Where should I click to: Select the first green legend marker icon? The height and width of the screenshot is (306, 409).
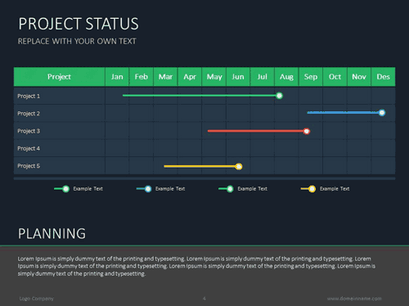point(62,189)
